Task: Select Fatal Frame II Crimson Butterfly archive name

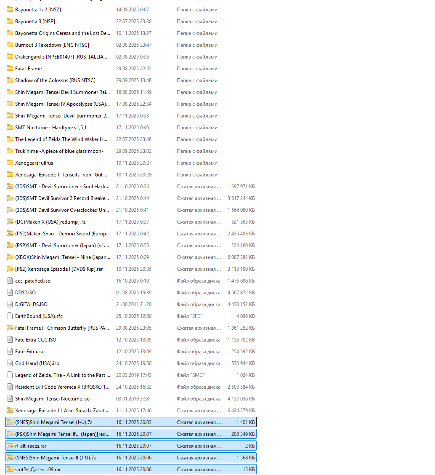Action: point(62,328)
